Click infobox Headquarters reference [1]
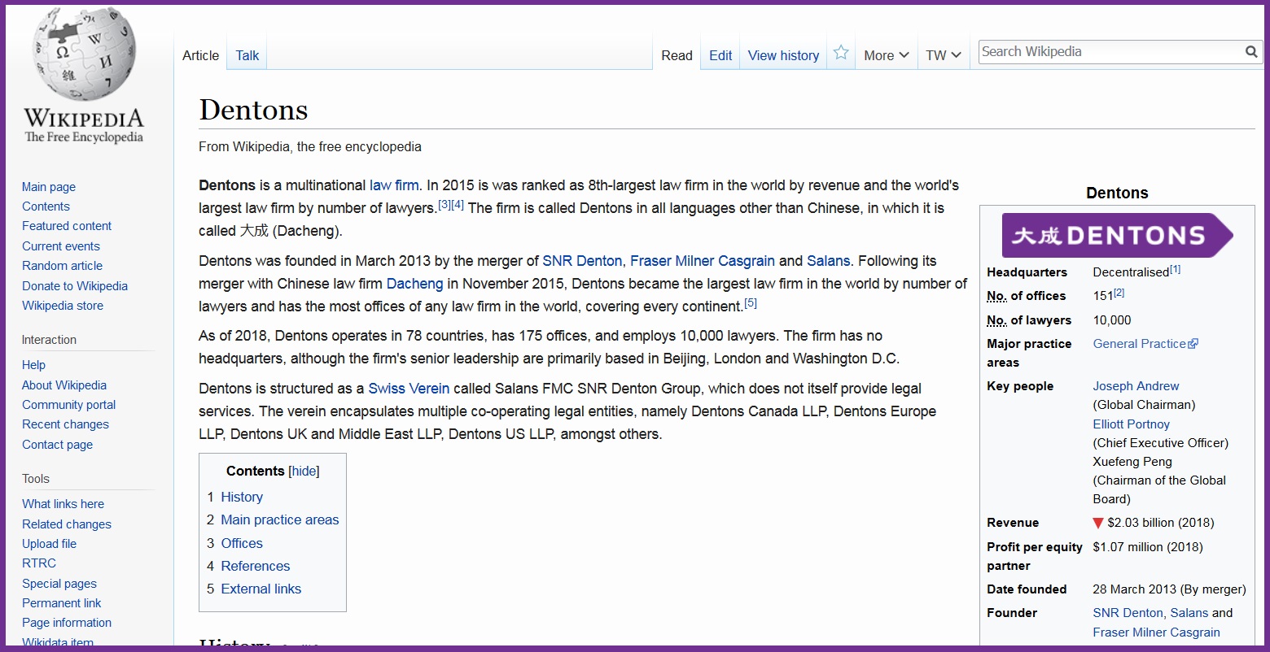The height and width of the screenshot is (652, 1270). click(1175, 269)
